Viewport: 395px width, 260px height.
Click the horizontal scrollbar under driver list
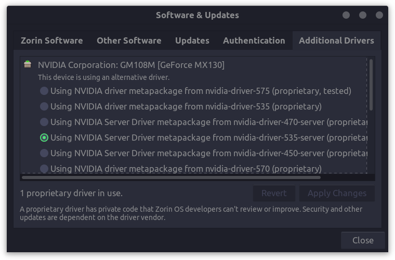[171, 177]
